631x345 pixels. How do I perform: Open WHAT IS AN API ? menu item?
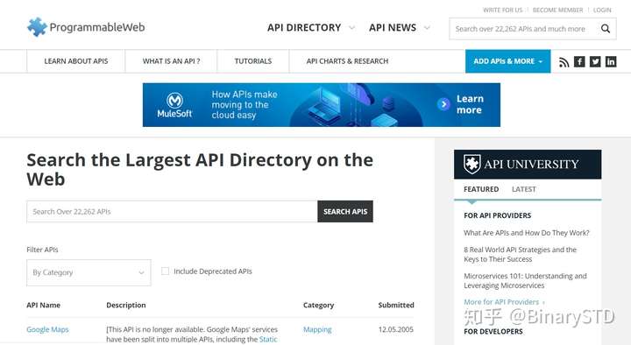pyautogui.click(x=171, y=61)
